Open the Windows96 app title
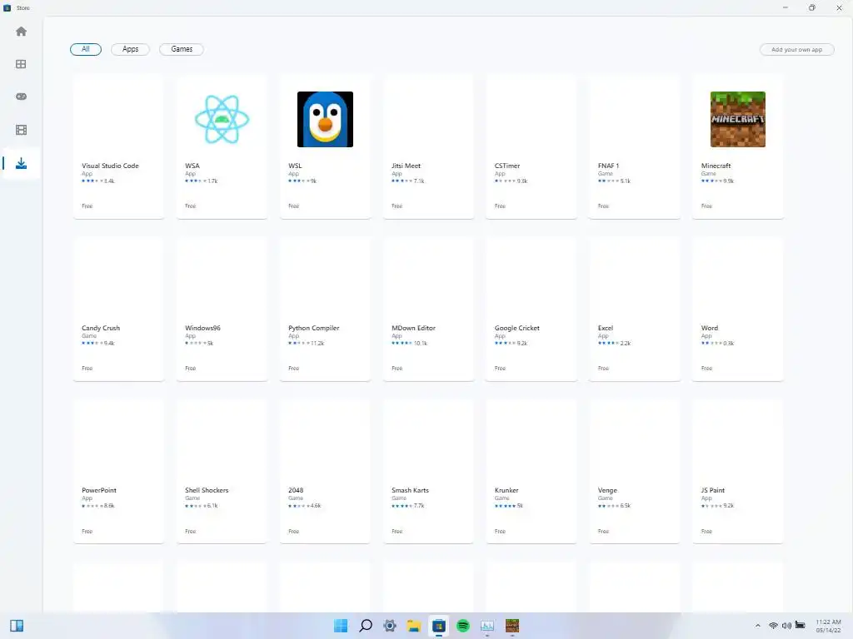This screenshot has height=639, width=853. tap(202, 328)
